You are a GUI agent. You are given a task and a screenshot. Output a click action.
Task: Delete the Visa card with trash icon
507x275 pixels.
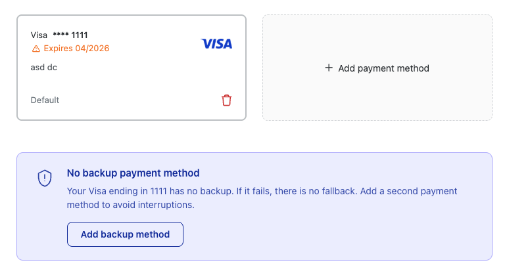coord(227,100)
